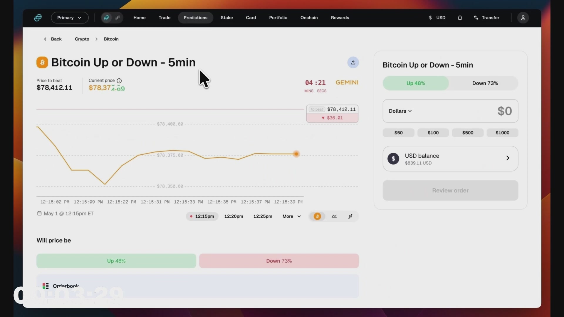
Task: Select the step chart view icon
Action: [350, 217]
